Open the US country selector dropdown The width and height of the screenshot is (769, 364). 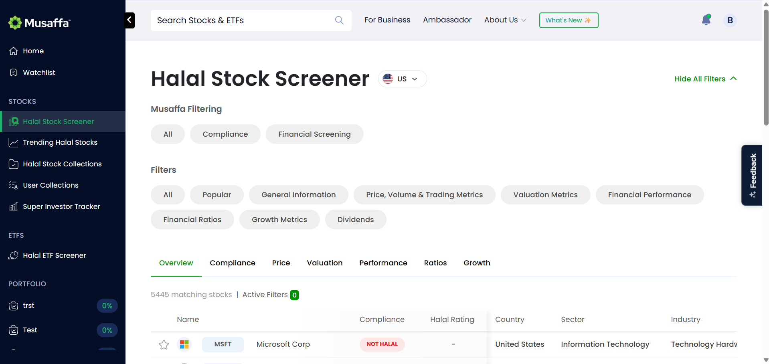402,79
